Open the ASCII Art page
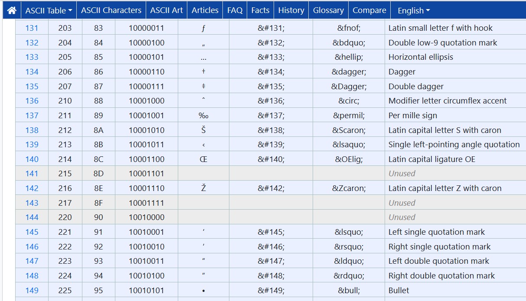526x301 pixels. click(x=167, y=10)
